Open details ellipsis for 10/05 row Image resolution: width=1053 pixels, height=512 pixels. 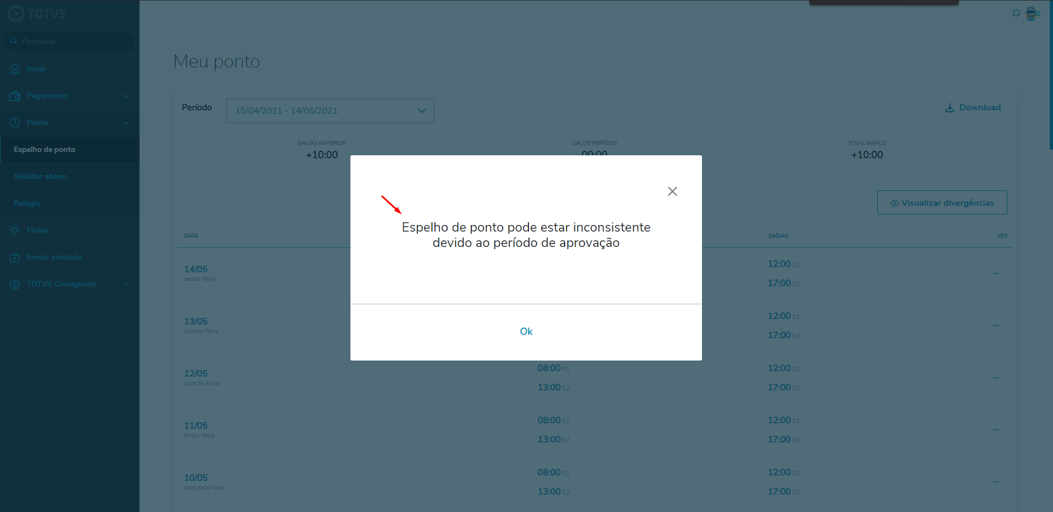996,482
